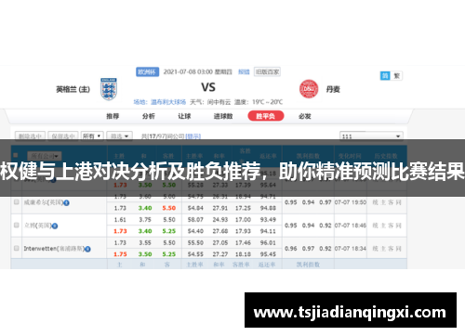The width and height of the screenshot is (465, 336).
Task: Click the 显示 link beside company count
Action: point(193,136)
